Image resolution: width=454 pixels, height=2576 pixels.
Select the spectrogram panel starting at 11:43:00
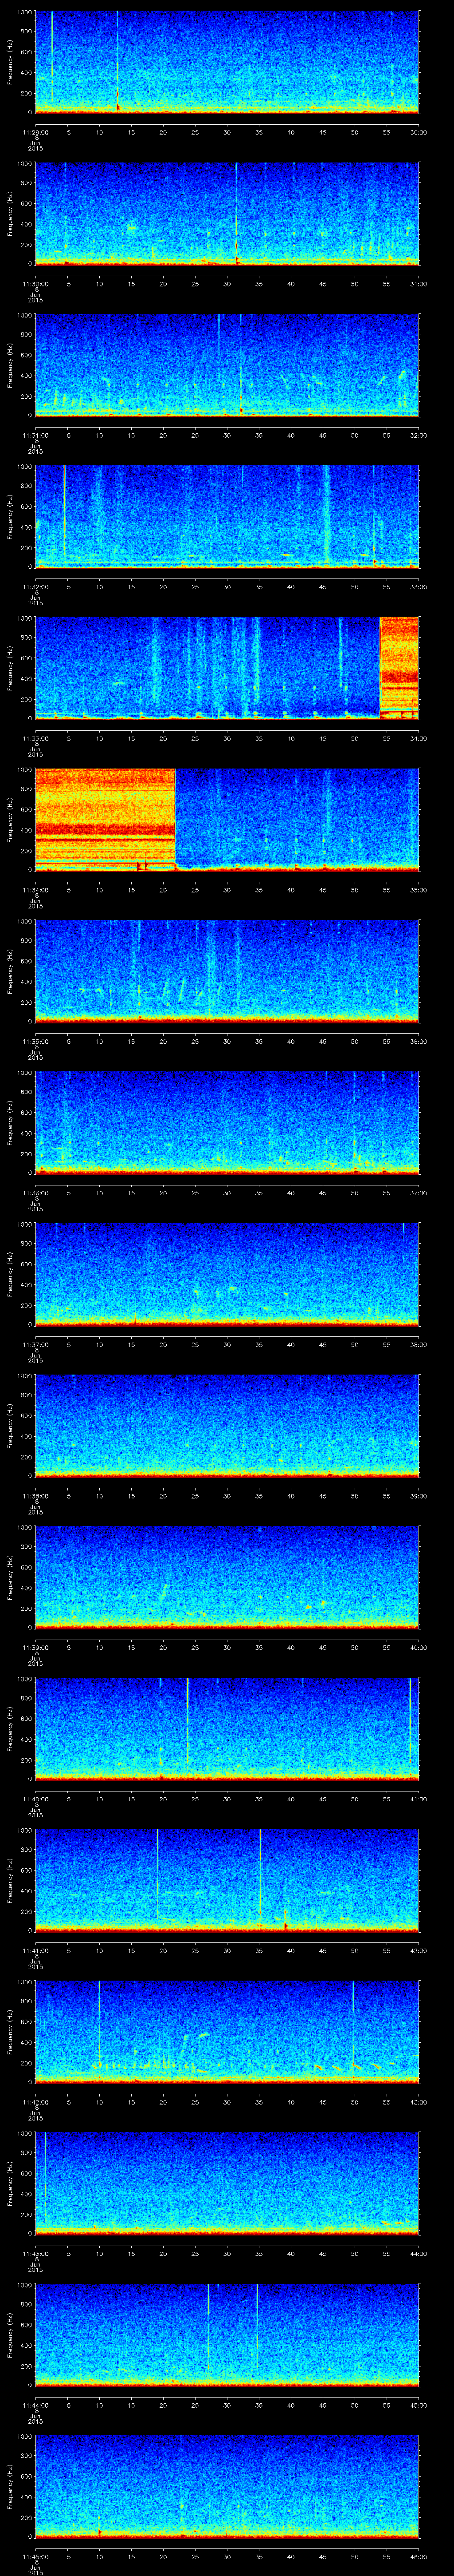227,2183
